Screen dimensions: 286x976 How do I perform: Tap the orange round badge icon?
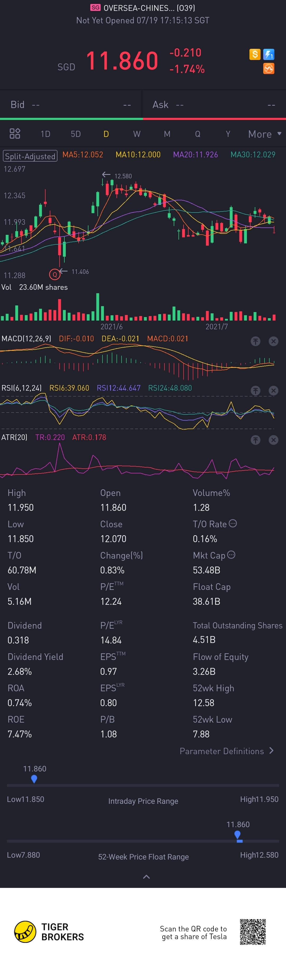pos(269,68)
